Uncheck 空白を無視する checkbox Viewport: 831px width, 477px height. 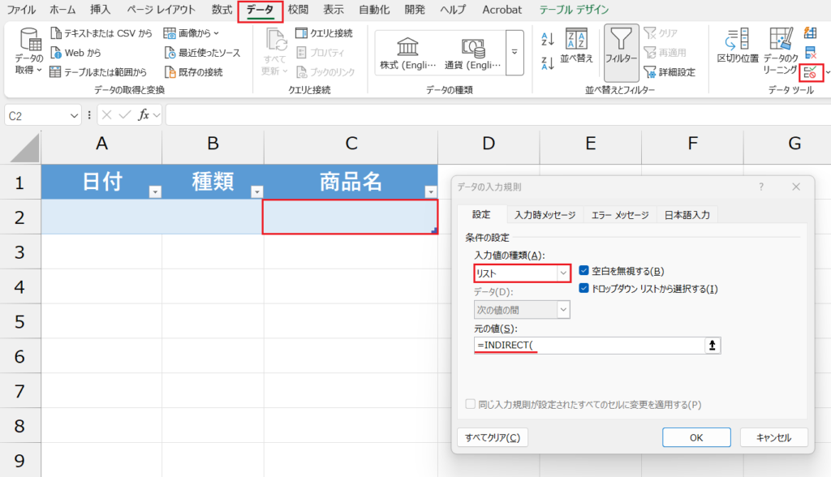click(584, 271)
